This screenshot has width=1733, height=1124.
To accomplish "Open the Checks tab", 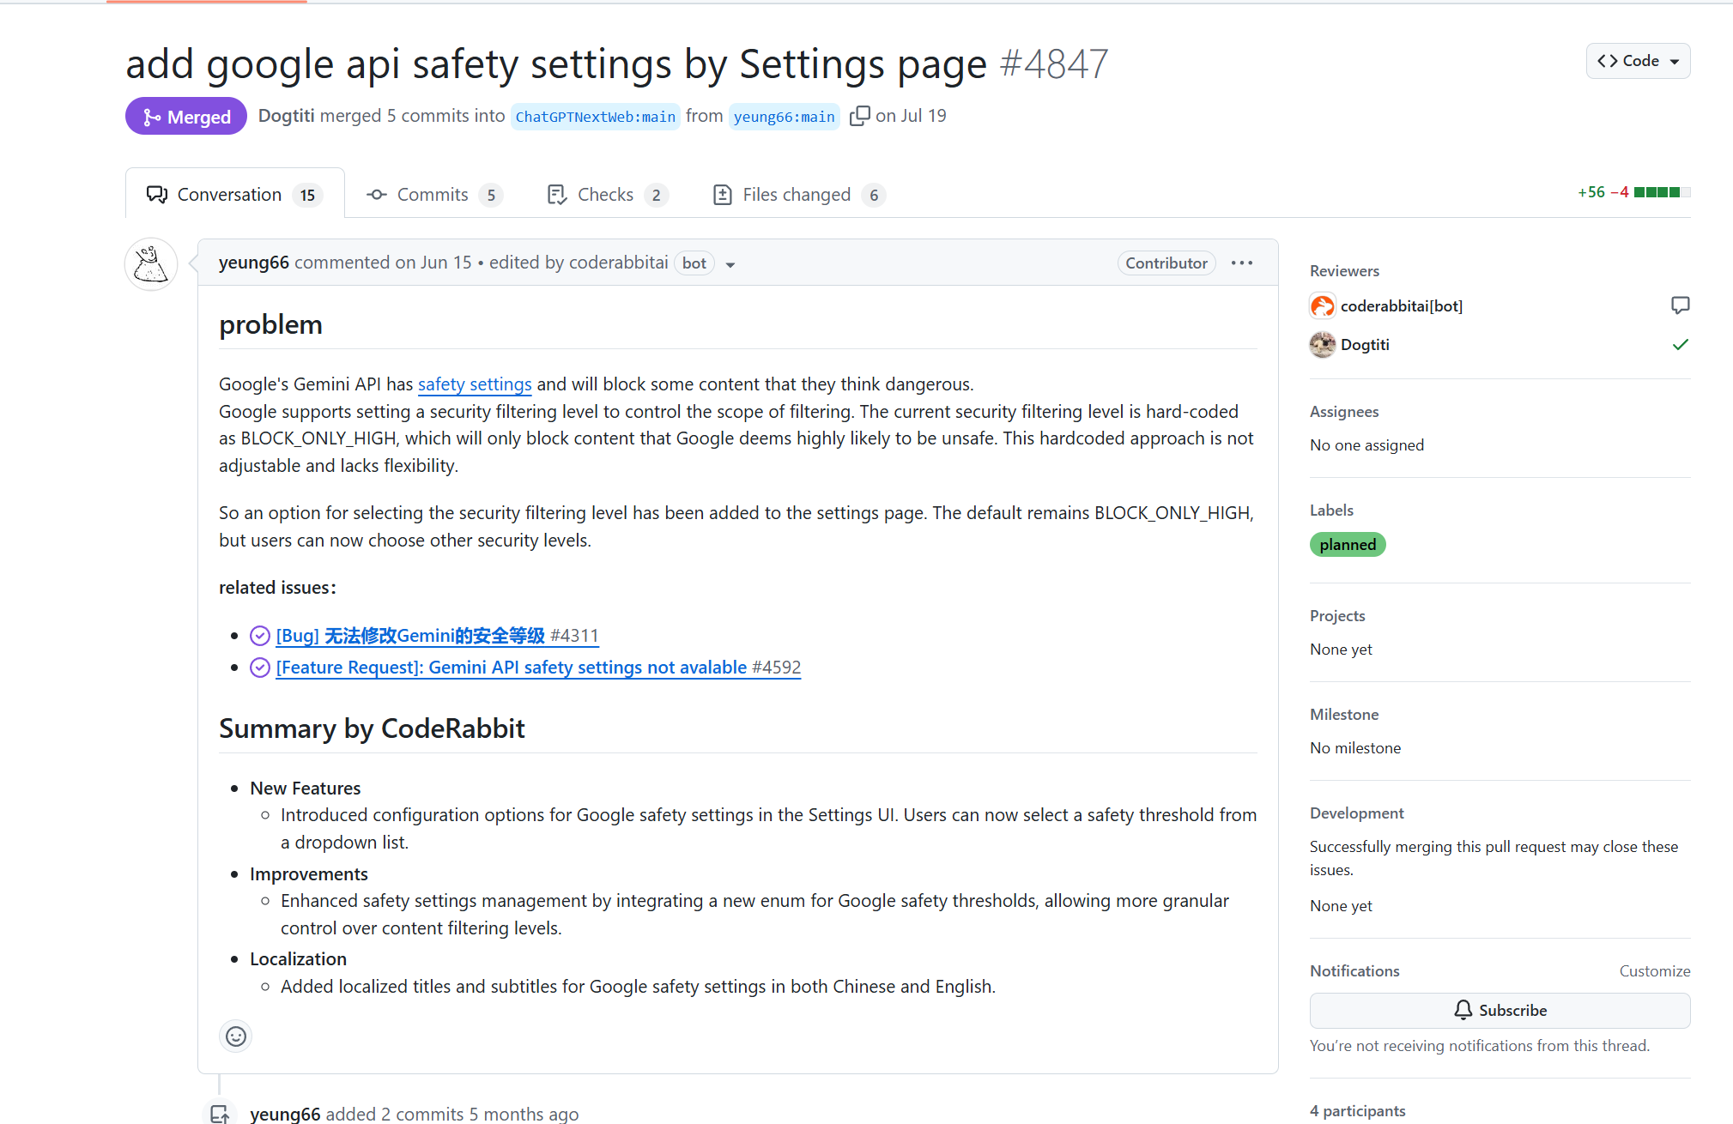I will click(608, 195).
